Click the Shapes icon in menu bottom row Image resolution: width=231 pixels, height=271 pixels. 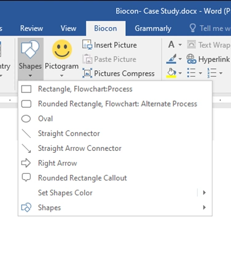tap(26, 208)
